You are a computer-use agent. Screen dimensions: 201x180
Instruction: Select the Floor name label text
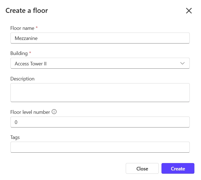(x=22, y=28)
